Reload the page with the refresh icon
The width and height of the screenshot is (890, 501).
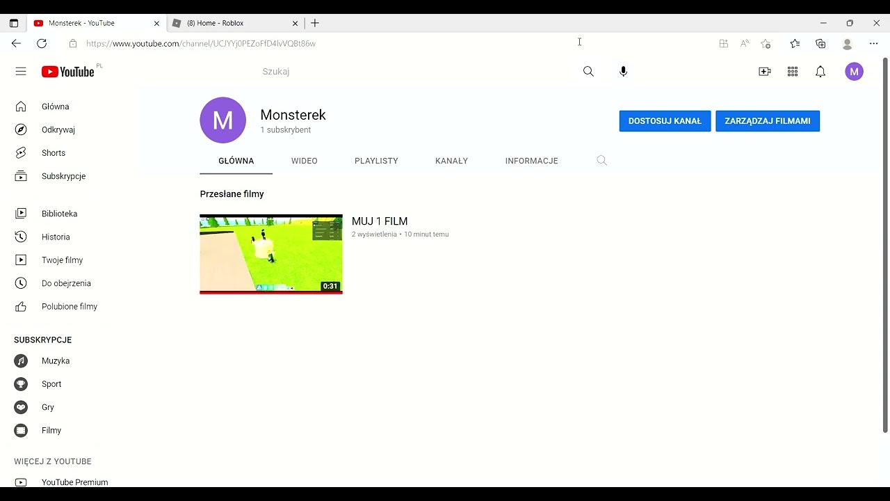click(42, 43)
